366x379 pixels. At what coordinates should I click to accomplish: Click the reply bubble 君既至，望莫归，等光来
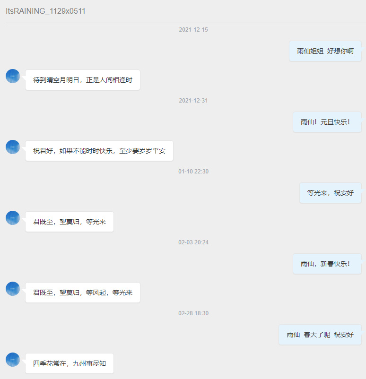click(70, 222)
